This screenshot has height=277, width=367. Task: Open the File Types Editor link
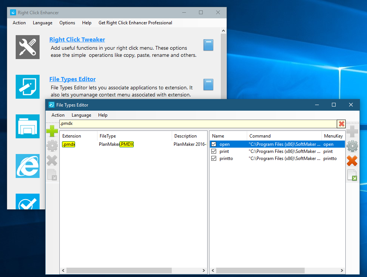[72, 79]
